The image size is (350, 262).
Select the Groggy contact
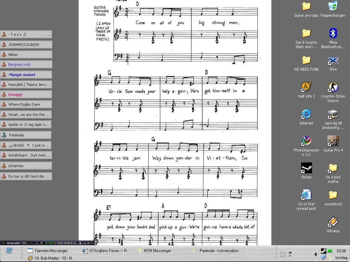tap(26, 94)
